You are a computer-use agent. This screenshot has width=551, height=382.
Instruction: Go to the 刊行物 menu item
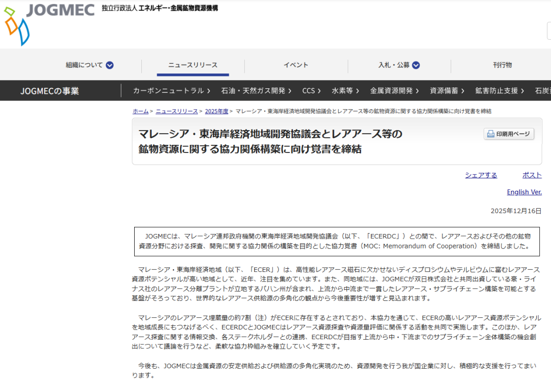pos(502,65)
